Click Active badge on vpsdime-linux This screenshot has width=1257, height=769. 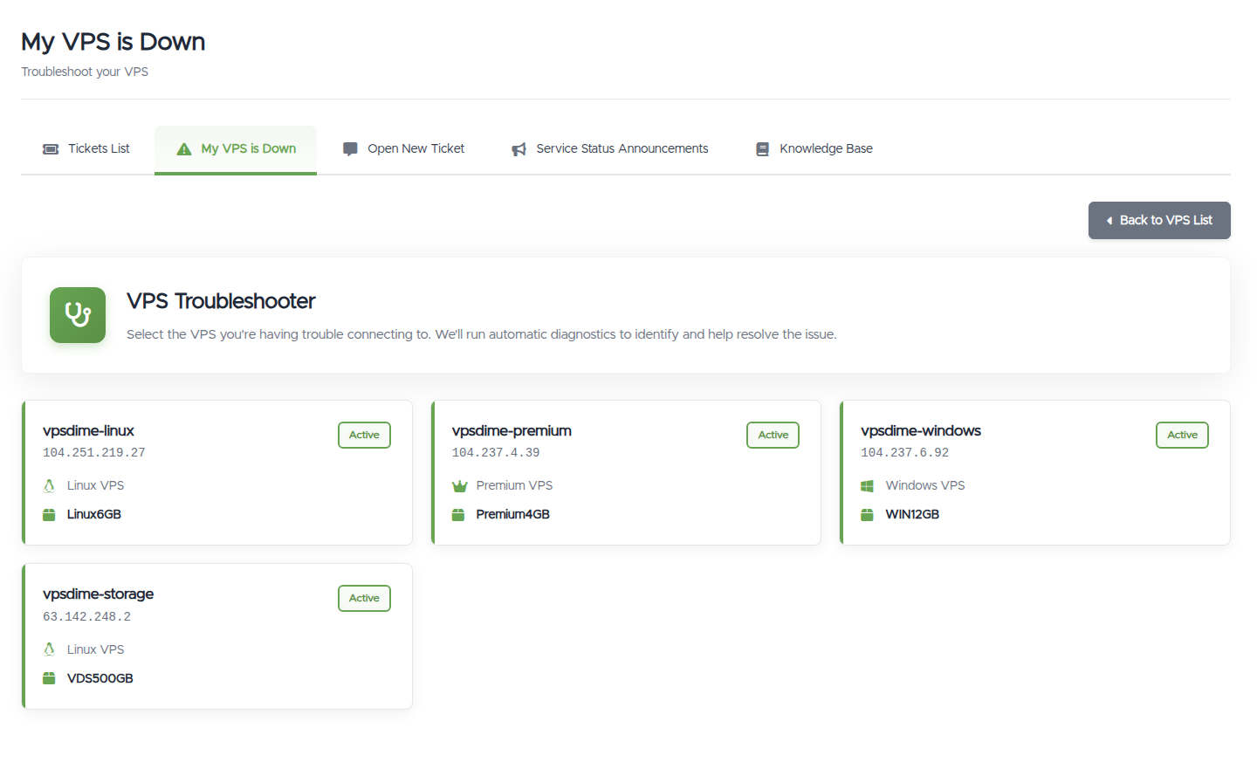(x=364, y=435)
